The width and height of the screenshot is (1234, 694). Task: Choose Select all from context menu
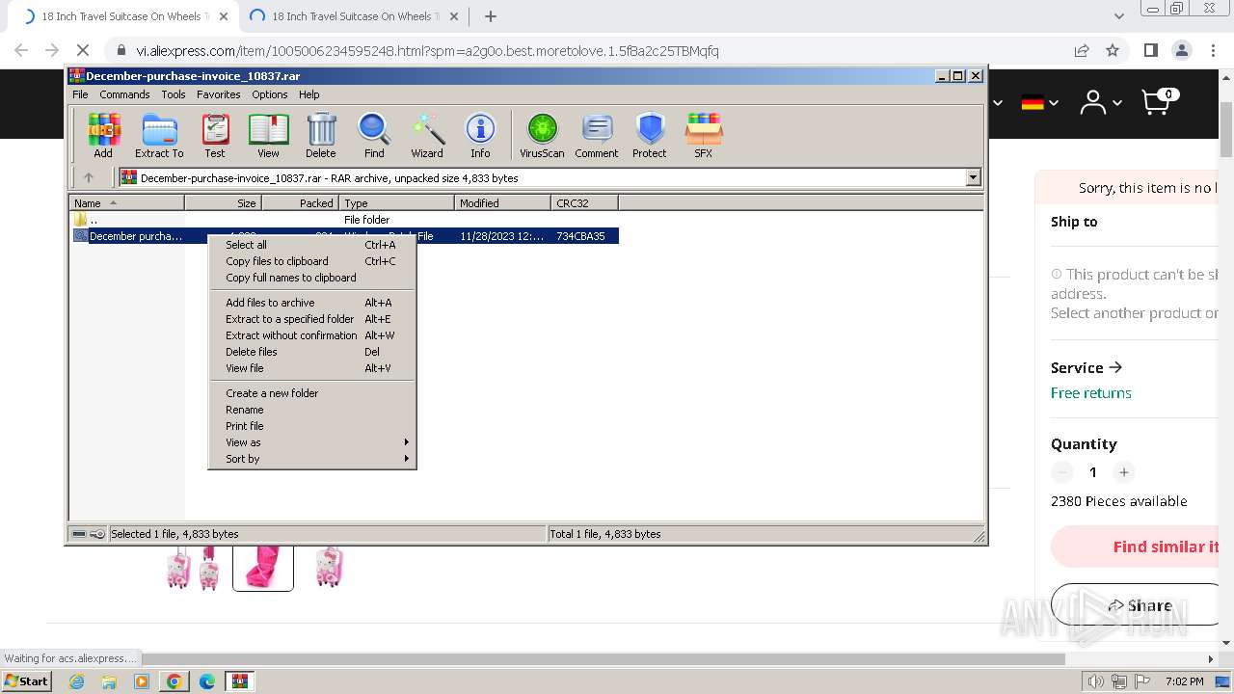[x=312, y=245]
